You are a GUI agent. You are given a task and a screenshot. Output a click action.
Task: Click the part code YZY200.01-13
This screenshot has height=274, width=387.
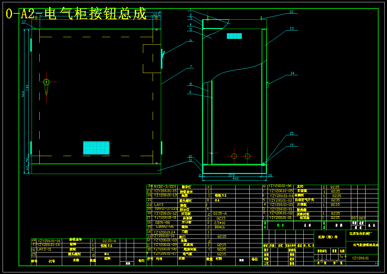point(165,195)
